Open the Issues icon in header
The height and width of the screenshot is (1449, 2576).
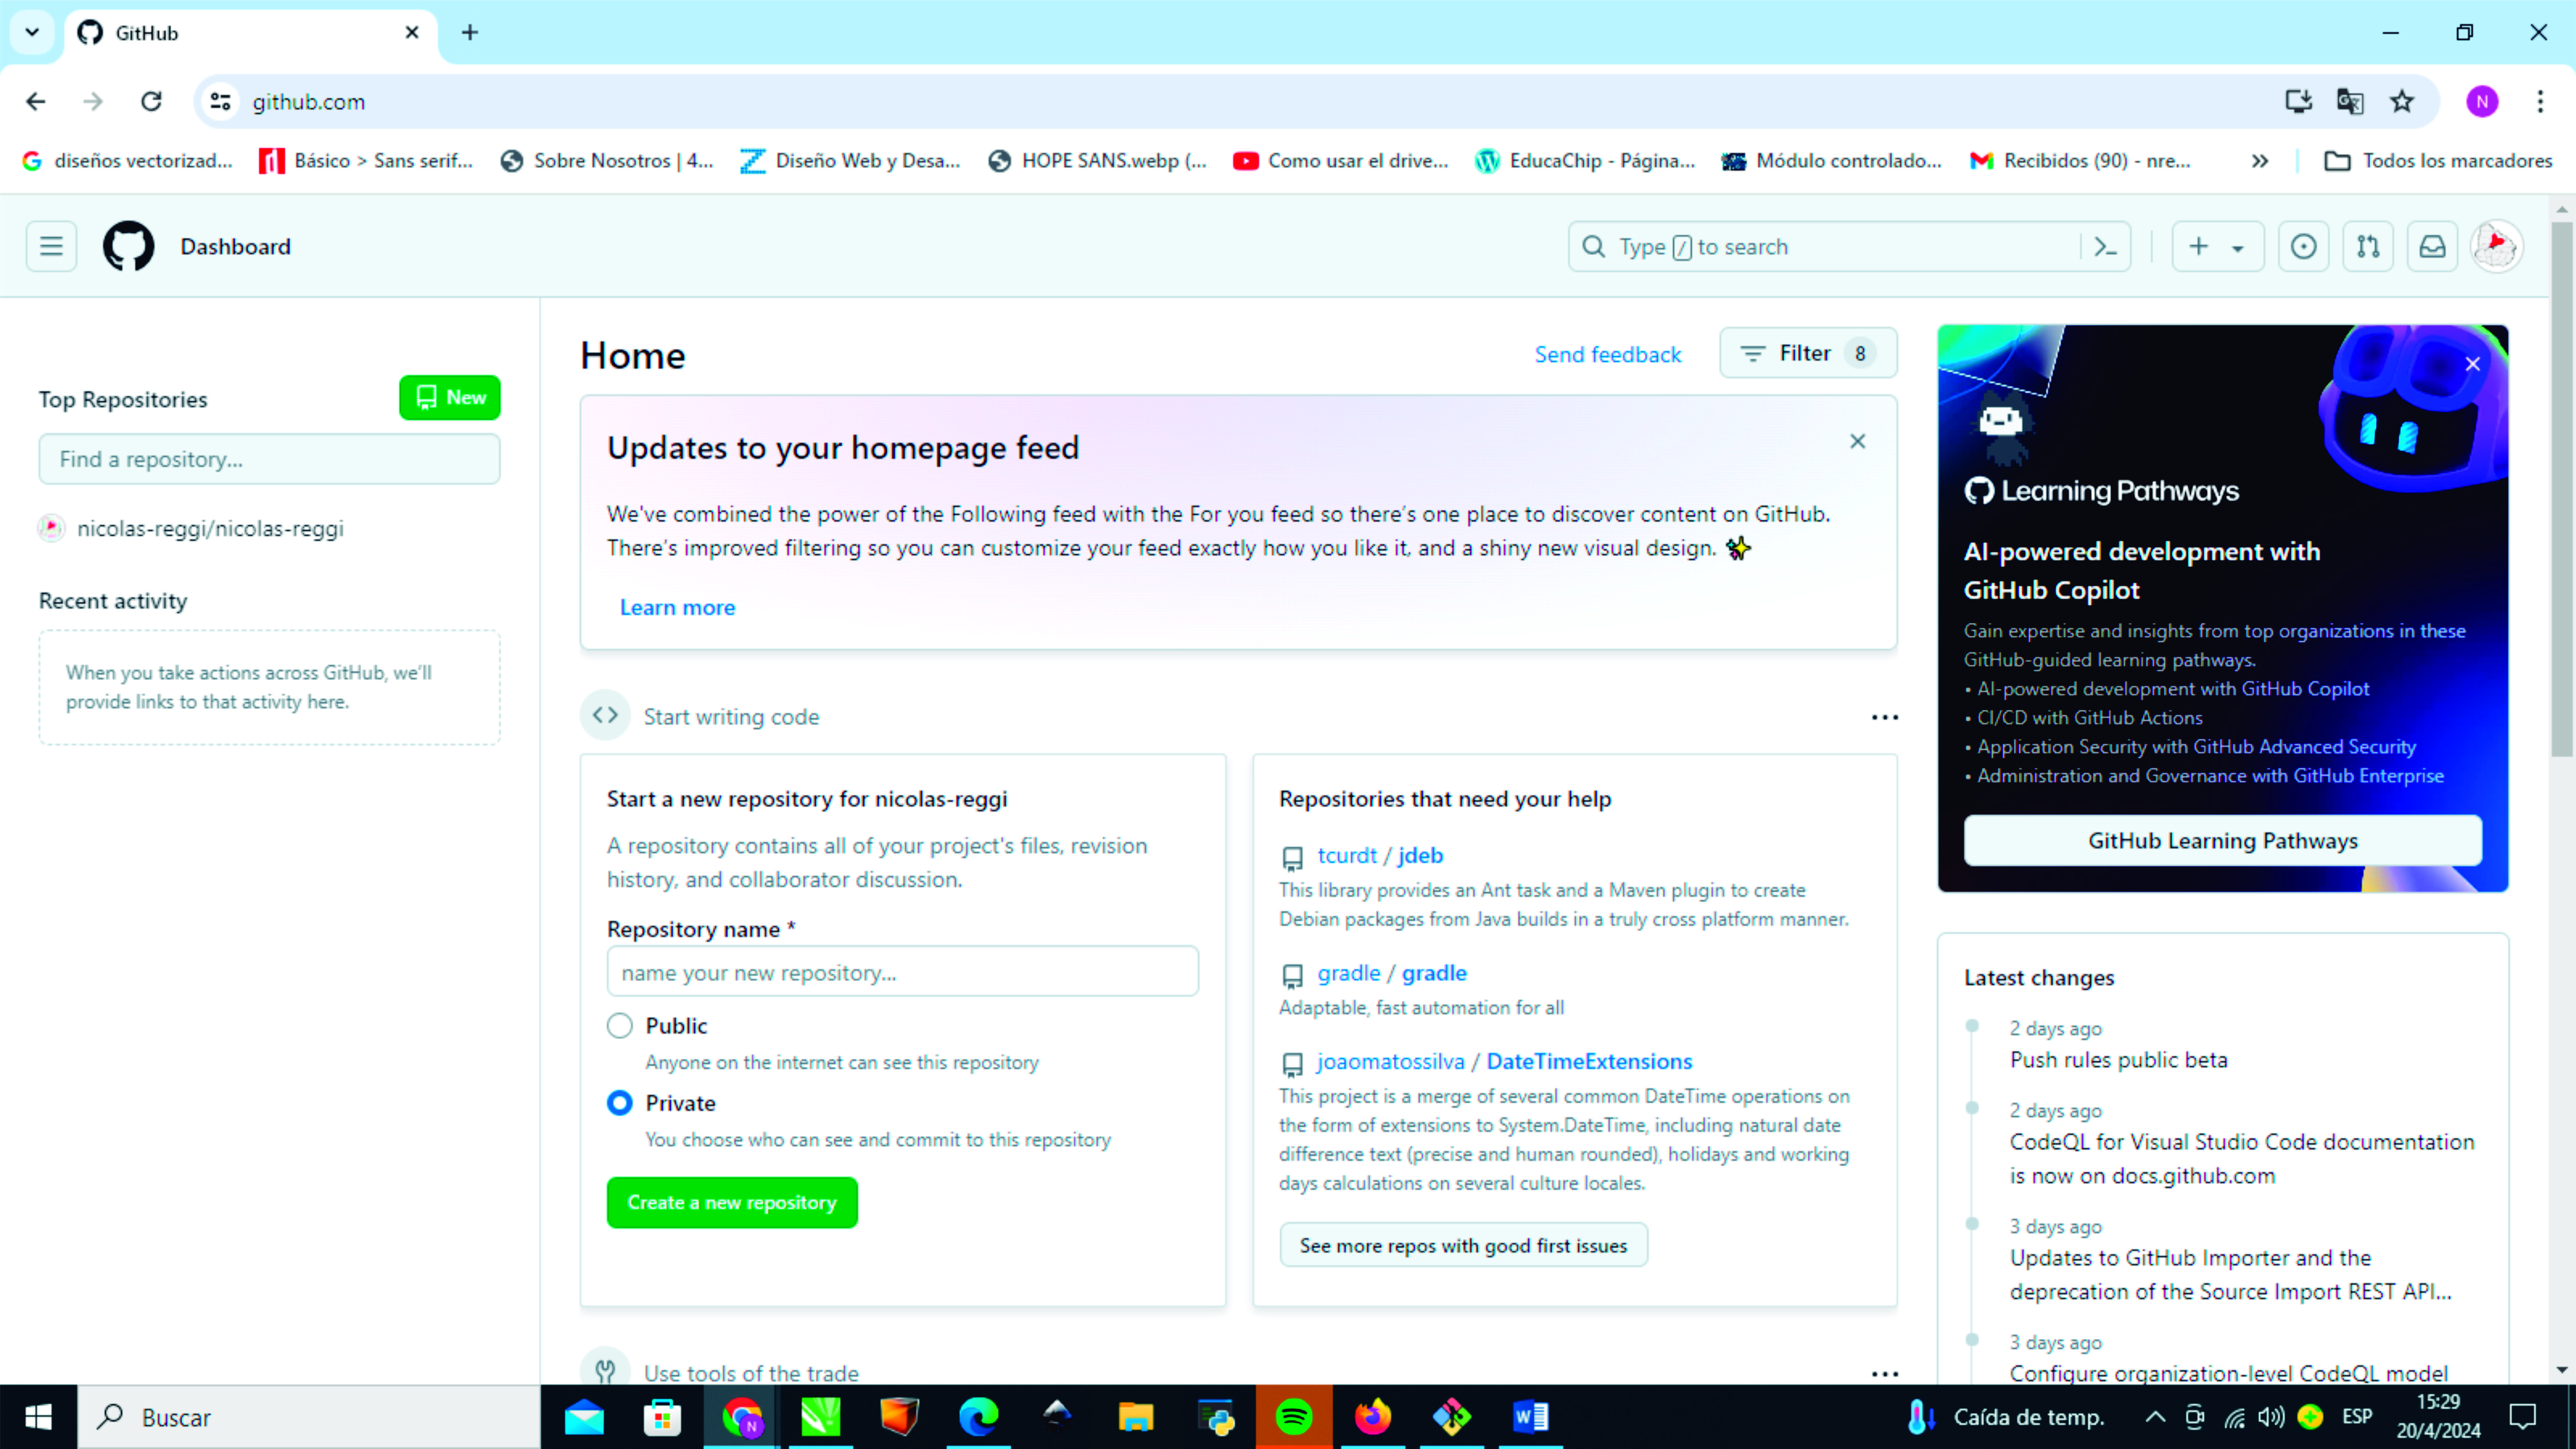[x=2303, y=247]
